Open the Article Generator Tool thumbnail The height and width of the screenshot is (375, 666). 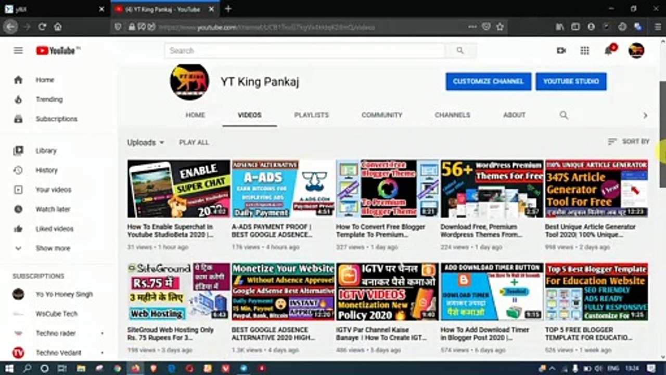pyautogui.click(x=596, y=189)
